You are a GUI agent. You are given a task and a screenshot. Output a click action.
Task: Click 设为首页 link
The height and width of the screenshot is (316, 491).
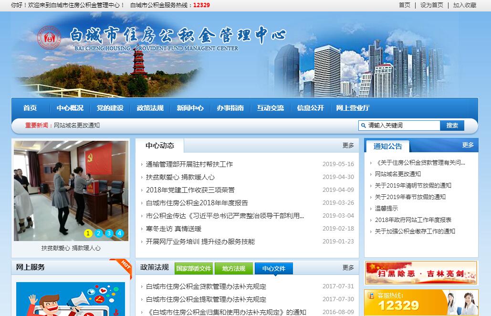431,5
